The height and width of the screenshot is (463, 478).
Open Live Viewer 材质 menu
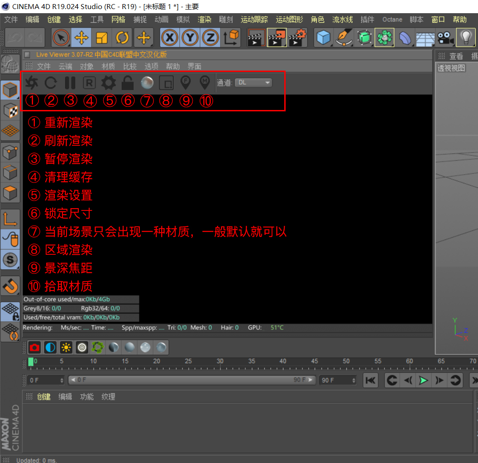[x=108, y=67]
